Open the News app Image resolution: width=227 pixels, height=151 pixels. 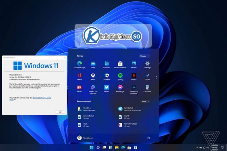[x=79, y=89]
